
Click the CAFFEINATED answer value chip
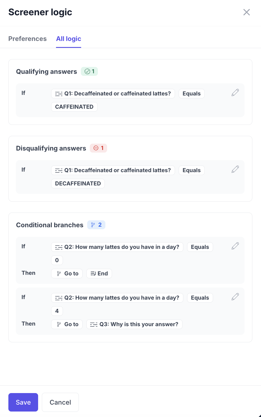pos(74,107)
